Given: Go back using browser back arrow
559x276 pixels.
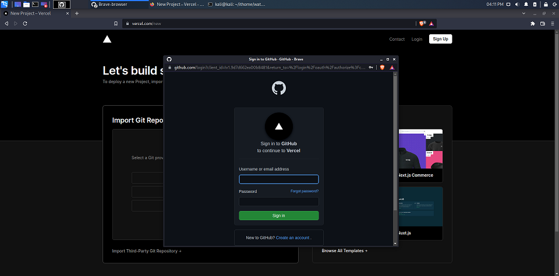Looking at the screenshot, I should (x=6, y=23).
